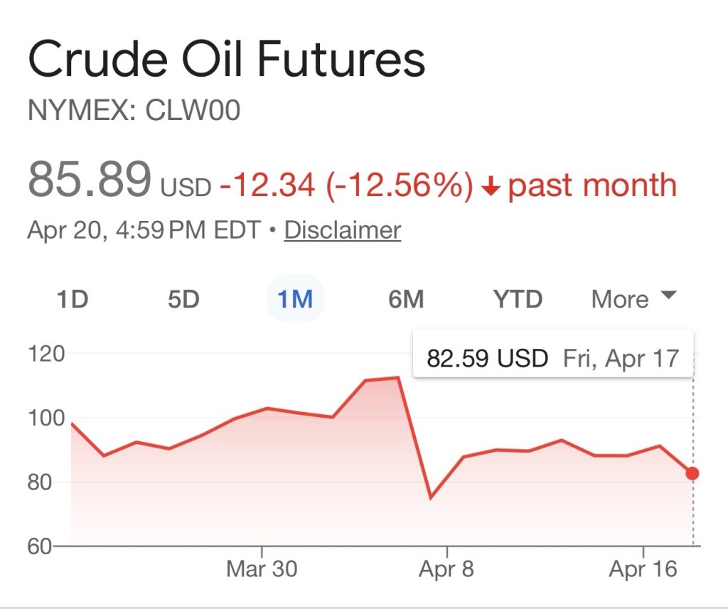Click the red data point dot on chart
The width and height of the screenshot is (728, 611).
(x=692, y=473)
